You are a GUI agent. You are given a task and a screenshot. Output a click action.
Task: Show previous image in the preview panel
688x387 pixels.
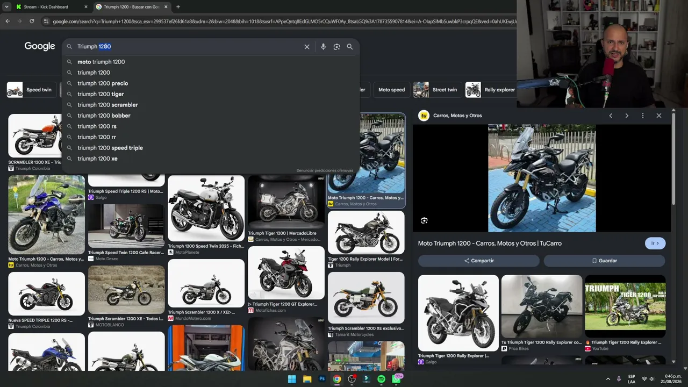pos(611,116)
